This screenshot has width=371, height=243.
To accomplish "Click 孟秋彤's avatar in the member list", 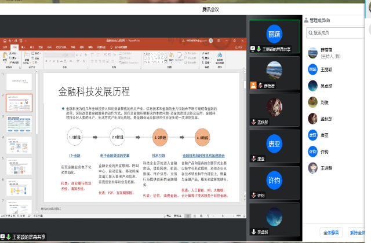I will tap(312, 119).
